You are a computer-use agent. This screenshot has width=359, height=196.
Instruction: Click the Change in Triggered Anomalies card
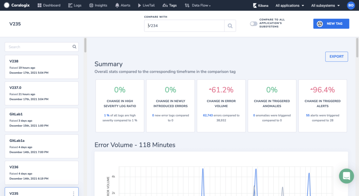point(272,106)
